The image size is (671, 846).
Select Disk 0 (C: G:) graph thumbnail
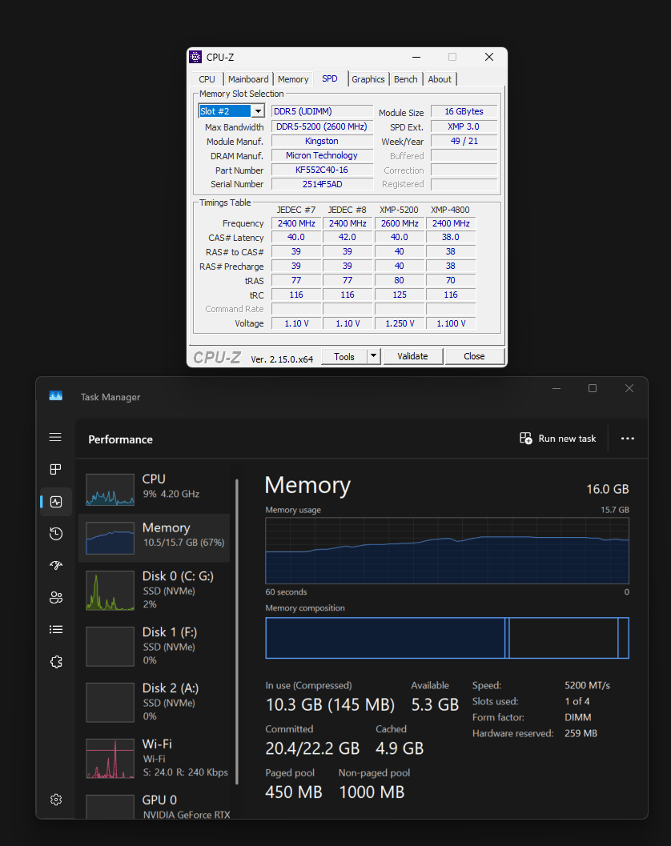pos(110,591)
